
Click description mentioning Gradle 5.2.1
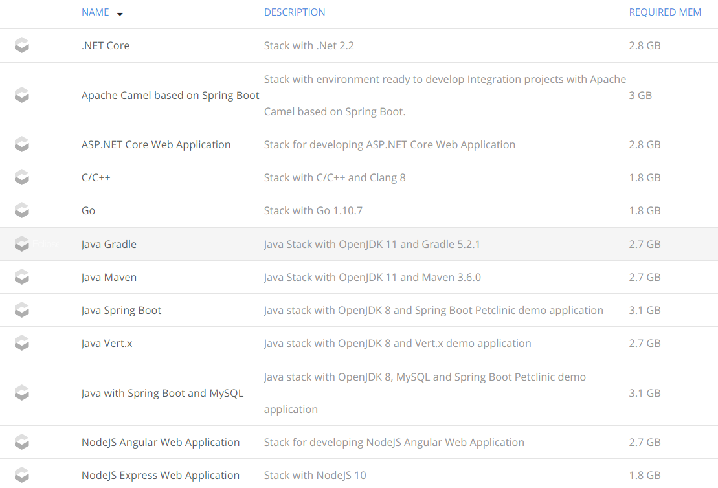coord(372,245)
